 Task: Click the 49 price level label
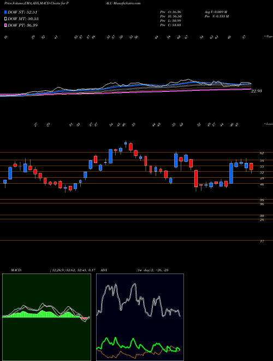[262, 178]
